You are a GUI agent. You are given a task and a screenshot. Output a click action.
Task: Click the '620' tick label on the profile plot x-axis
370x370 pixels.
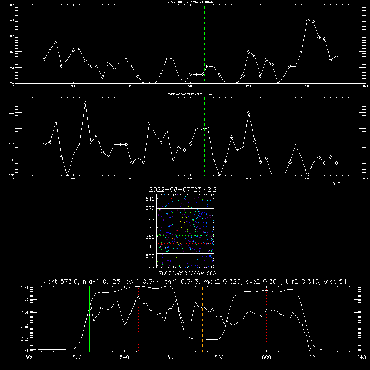(314, 357)
